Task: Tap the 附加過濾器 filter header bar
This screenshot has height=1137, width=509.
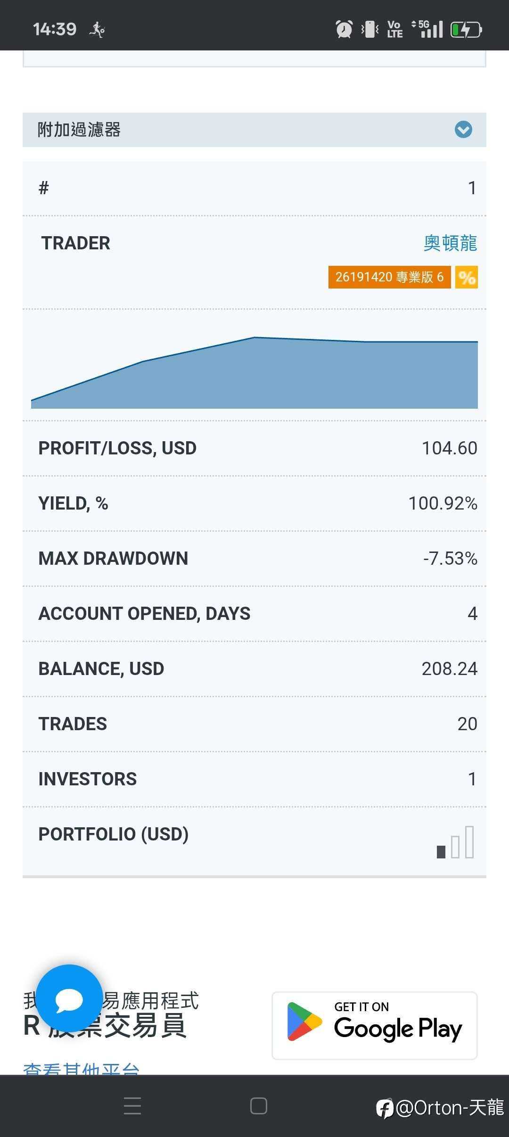Action: click(x=236, y=130)
